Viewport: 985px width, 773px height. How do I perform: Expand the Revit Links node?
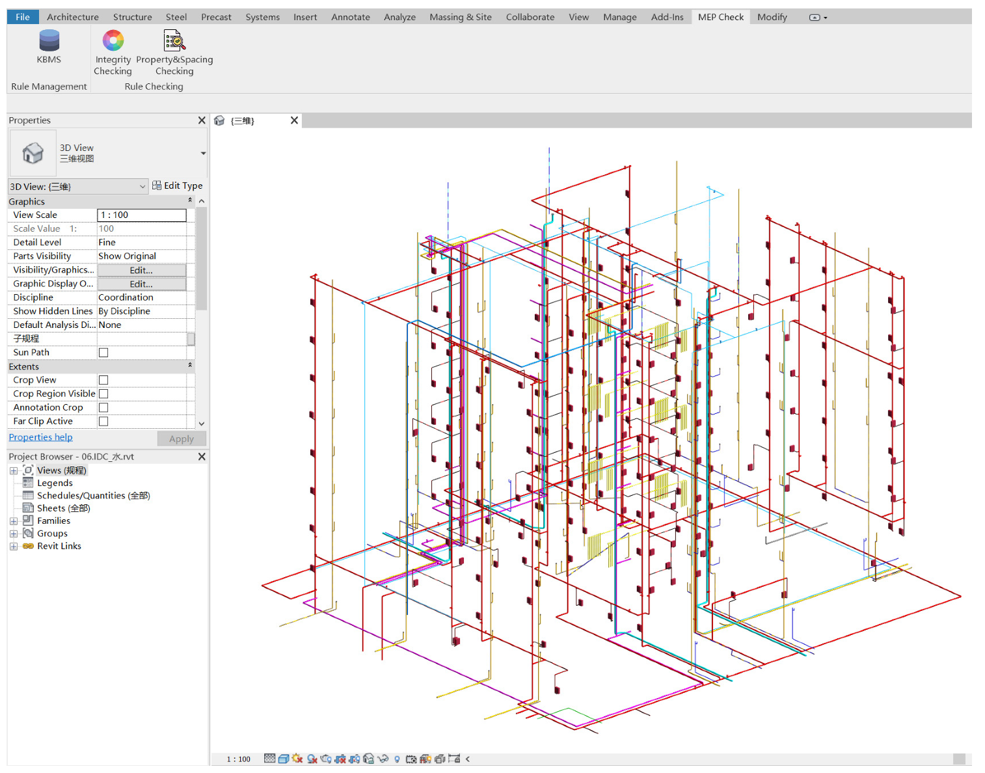tap(13, 547)
